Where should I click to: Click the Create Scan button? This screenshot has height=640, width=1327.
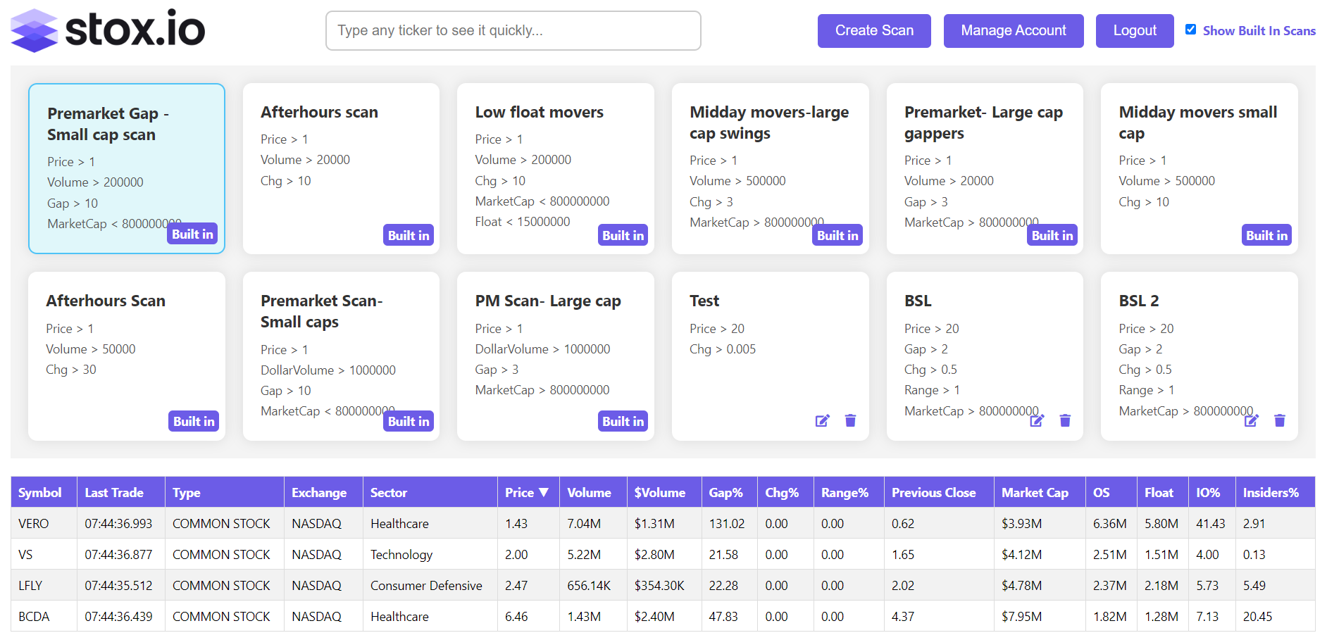point(873,30)
